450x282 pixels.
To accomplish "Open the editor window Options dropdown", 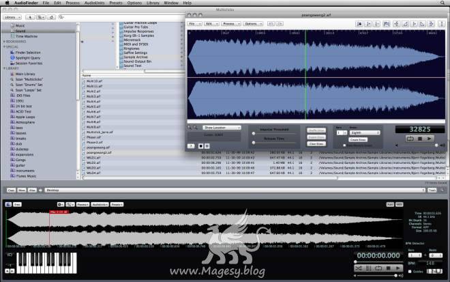I will coord(252,24).
